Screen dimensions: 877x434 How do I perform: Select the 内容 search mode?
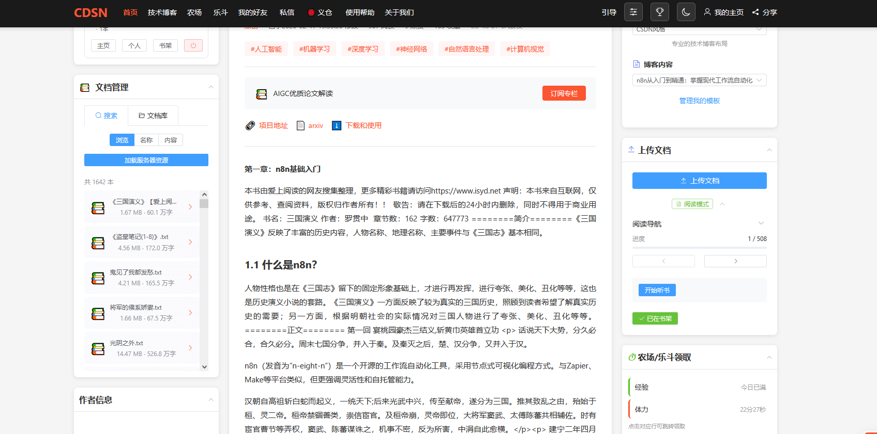coord(171,140)
